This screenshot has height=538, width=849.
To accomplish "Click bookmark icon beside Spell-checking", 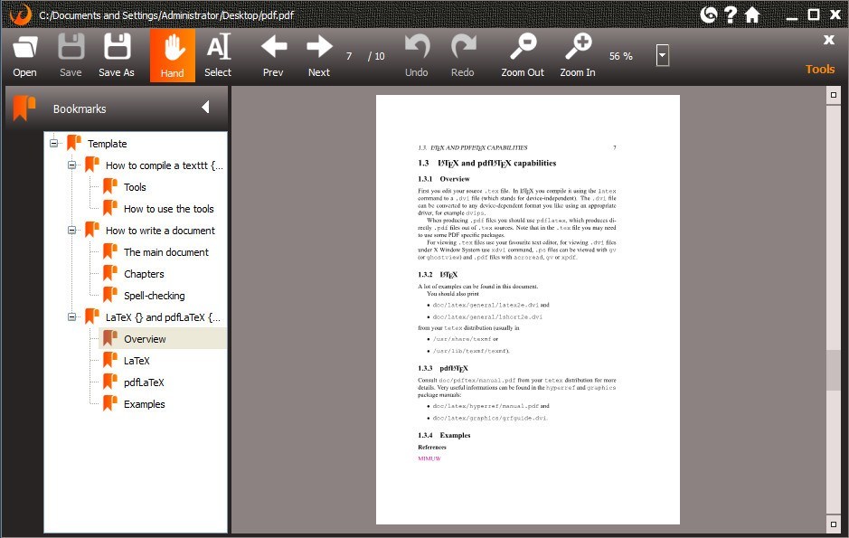I will [x=110, y=295].
